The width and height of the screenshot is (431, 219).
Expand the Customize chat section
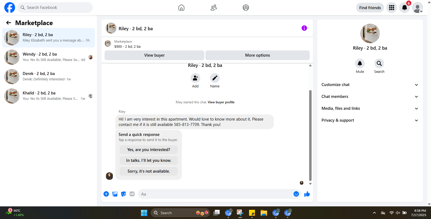(370, 85)
